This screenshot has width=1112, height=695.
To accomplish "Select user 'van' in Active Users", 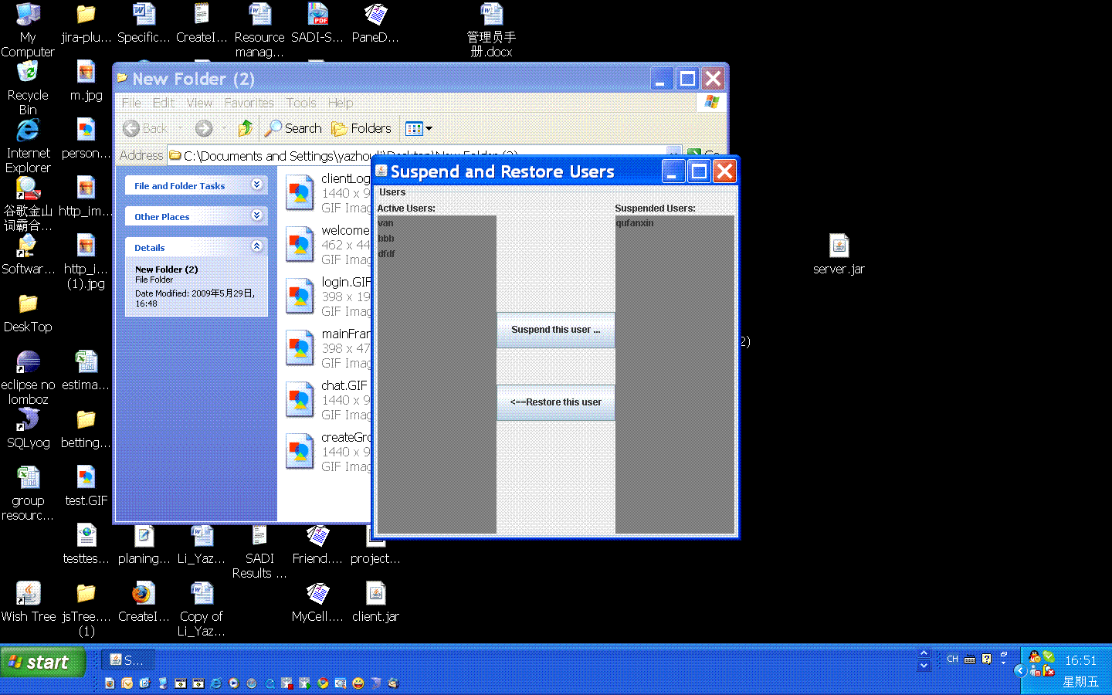I will tap(386, 223).
